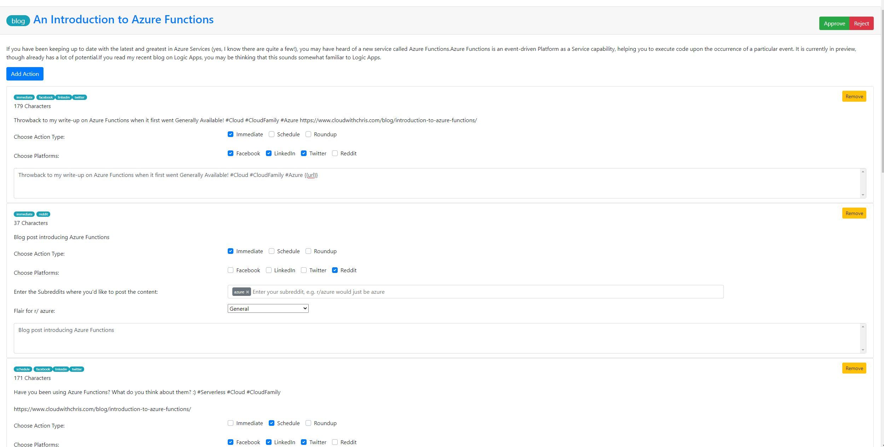The height and width of the screenshot is (447, 884).
Task: Remove the scheduled action card
Action: [854, 368]
